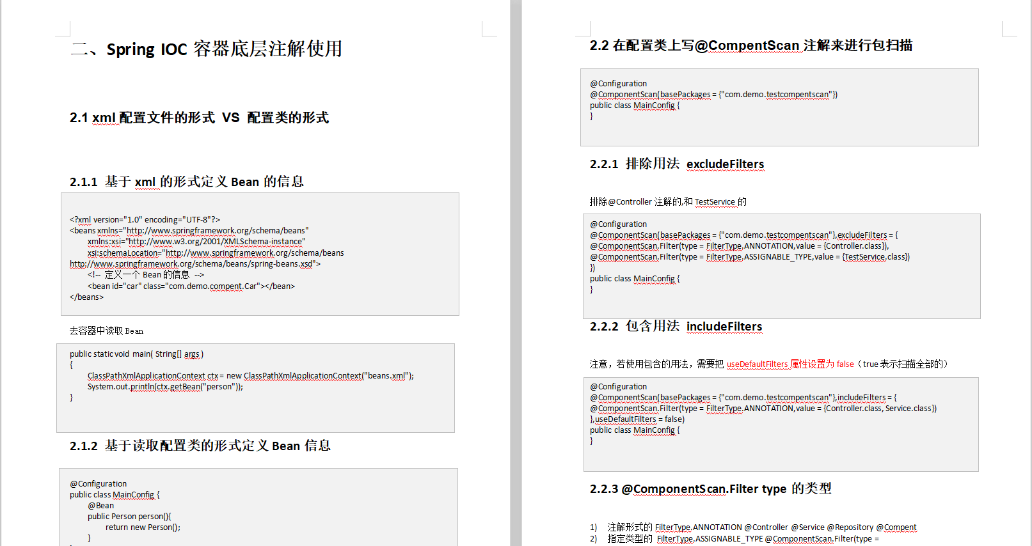Click '@Bean' annotation line
Image resolution: width=1032 pixels, height=546 pixels.
[x=100, y=505]
